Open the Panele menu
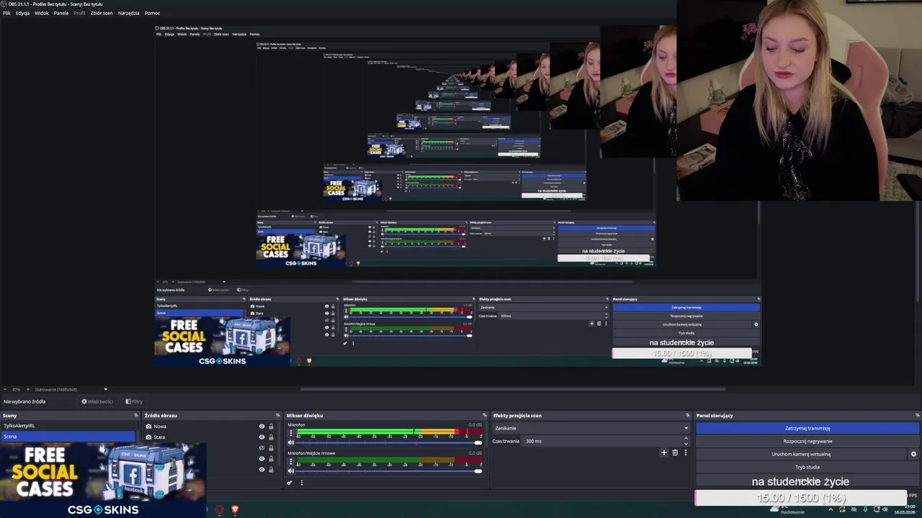The width and height of the screenshot is (922, 518). tap(61, 13)
